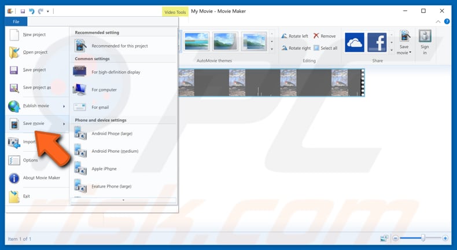457x250 pixels.
Task: Click the New project page icon
Action: click(x=14, y=35)
